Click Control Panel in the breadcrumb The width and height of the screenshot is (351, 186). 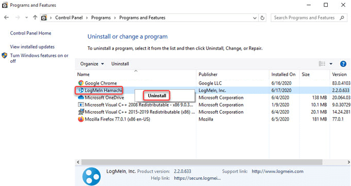click(x=69, y=18)
